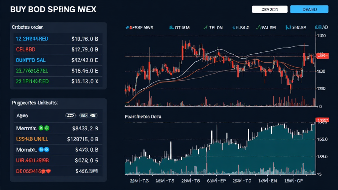Select the green 7ELDN line chart icon
Viewport: 338px width, 190px height.
(205, 28)
